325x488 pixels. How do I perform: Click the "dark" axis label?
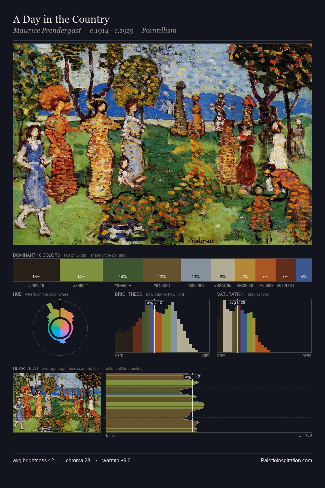click(119, 355)
